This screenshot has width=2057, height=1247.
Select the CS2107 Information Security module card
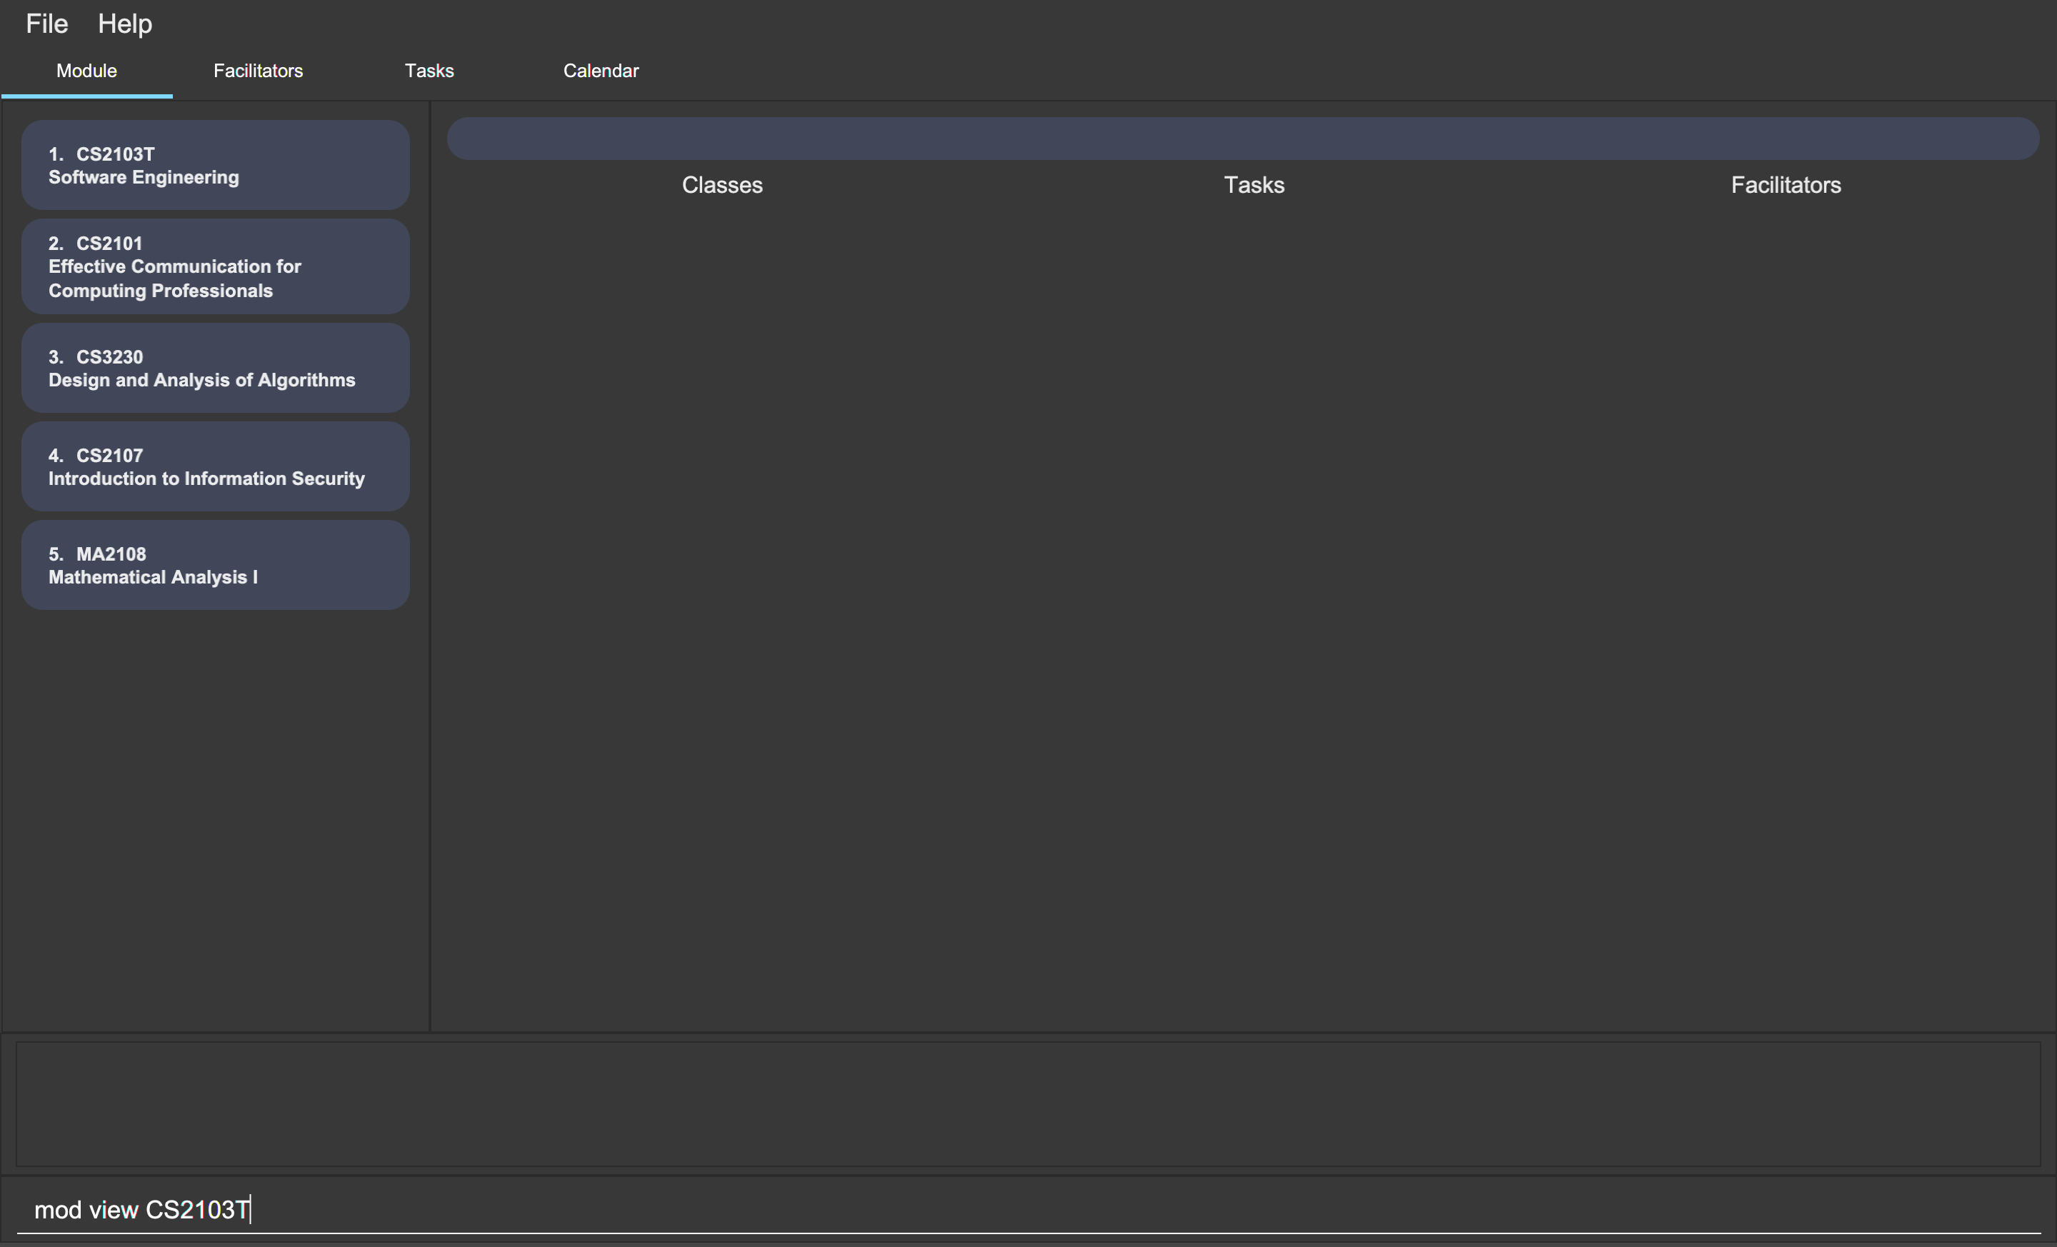[216, 466]
